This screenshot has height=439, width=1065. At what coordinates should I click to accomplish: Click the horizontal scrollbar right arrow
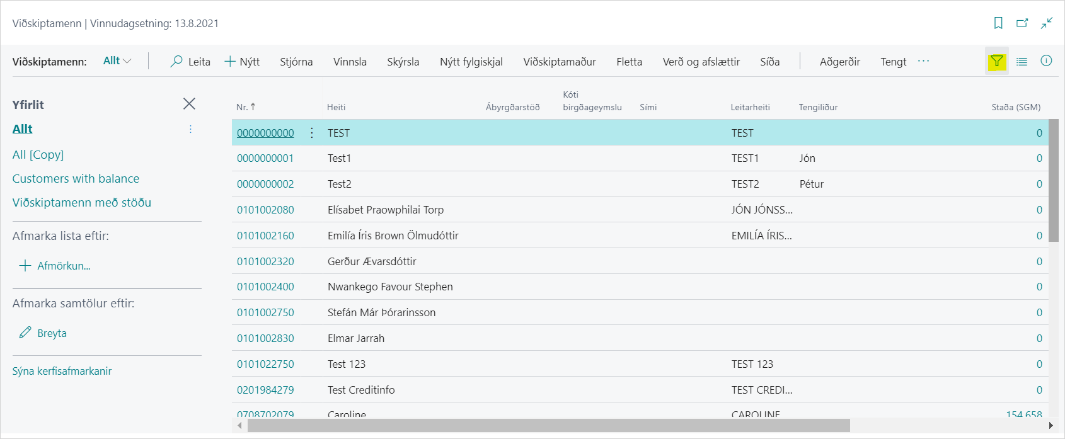1051,426
